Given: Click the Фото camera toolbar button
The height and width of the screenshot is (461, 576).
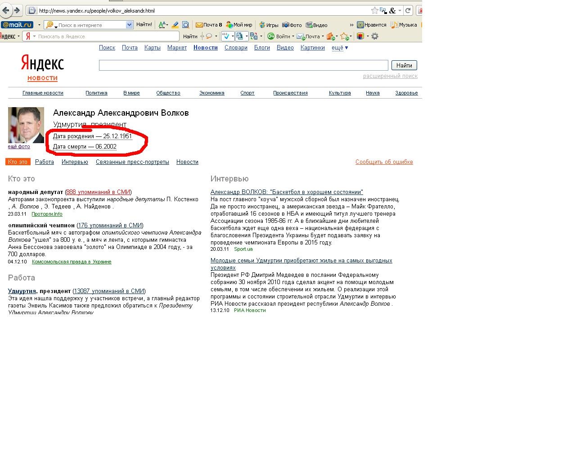Looking at the screenshot, I should click(x=292, y=25).
